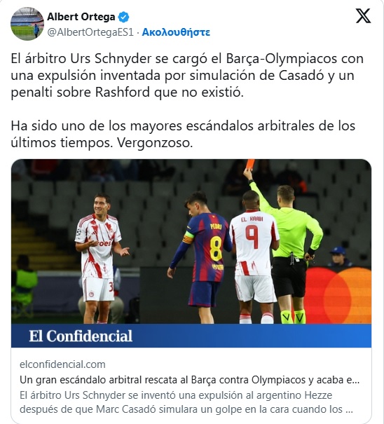
Task: Click the red card in the photo
Action: (x=250, y=164)
